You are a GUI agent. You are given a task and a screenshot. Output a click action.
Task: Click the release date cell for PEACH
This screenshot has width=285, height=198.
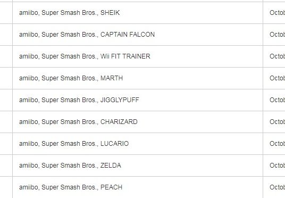pos(274,187)
